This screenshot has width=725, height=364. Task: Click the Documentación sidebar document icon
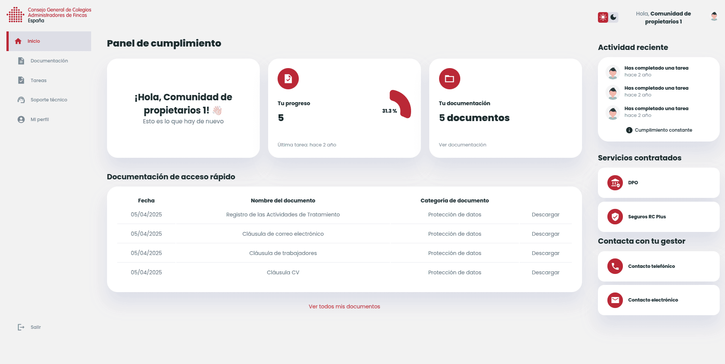21,61
